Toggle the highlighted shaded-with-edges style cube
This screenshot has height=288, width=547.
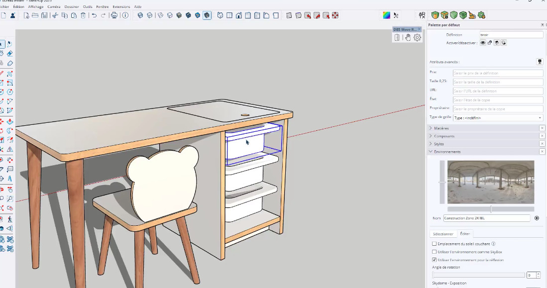coord(207,15)
